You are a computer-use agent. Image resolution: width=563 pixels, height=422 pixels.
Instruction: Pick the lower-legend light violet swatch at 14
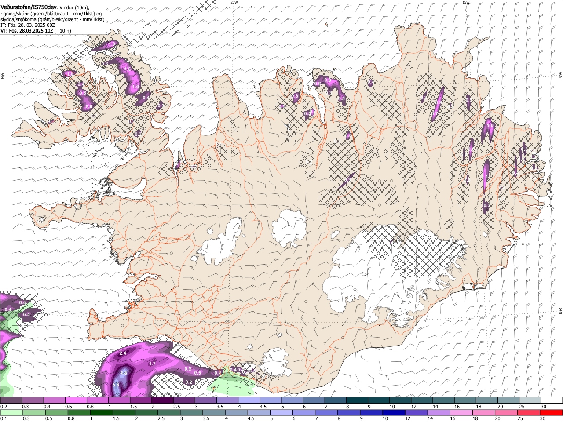click(x=439, y=412)
